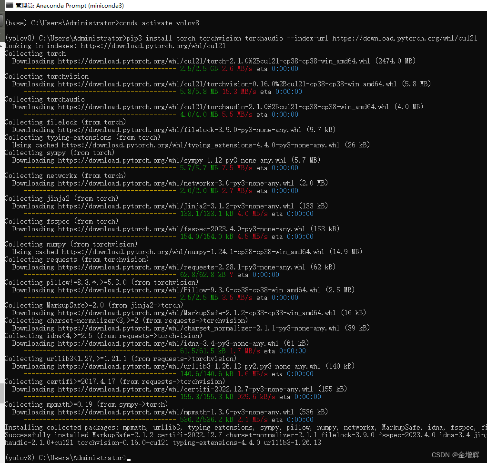Click the torch download progress bar
This screenshot has width=487, height=463.
click(x=100, y=69)
